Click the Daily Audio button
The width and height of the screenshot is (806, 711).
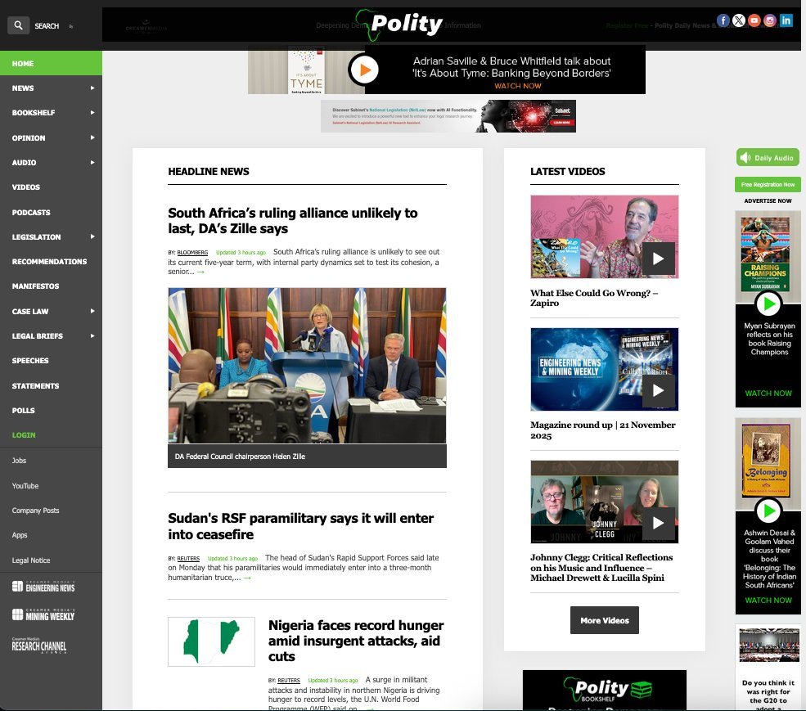point(768,158)
